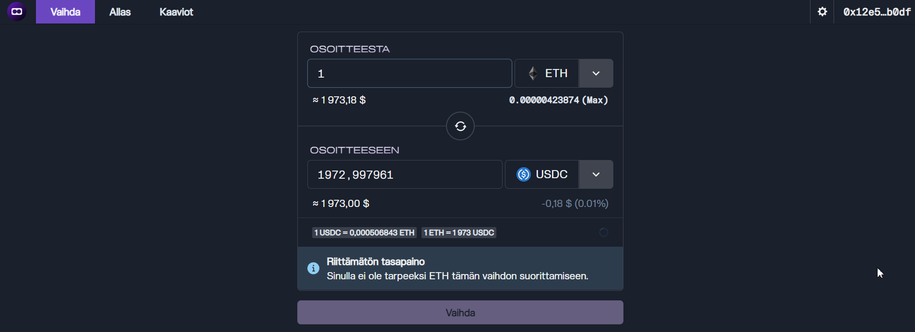Click the Ethereum token icon
915x332 pixels.
tap(533, 73)
